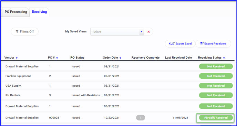This screenshot has width=237, height=126.
Task: Click Not Received badge for RH Rentals
Action: (216, 95)
